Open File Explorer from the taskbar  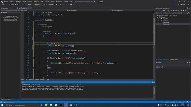(47, 105)
